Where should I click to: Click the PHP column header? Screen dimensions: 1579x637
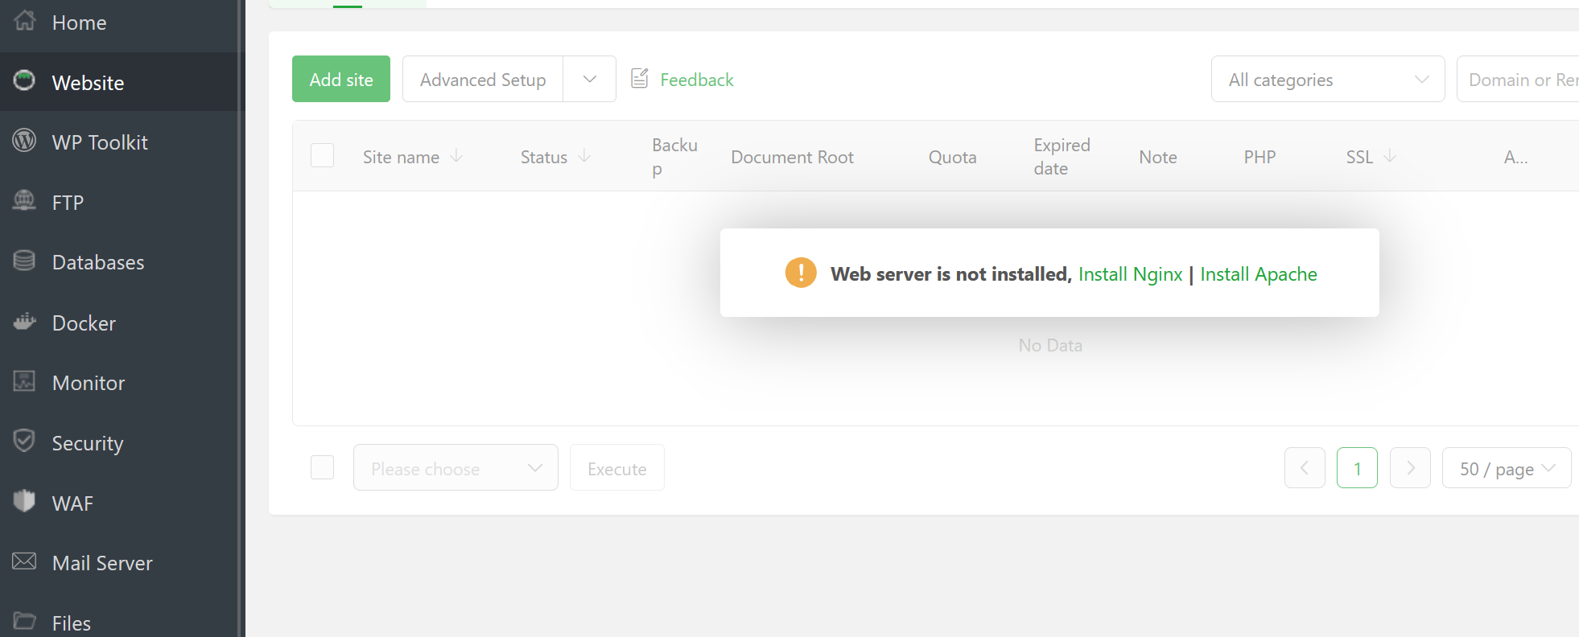pos(1259,157)
